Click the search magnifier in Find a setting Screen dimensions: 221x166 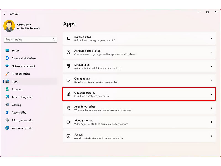pos(54,40)
